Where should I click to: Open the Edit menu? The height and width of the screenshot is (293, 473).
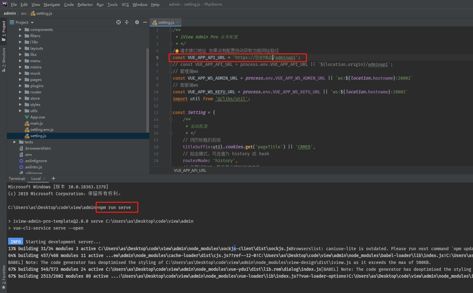coord(24,4)
